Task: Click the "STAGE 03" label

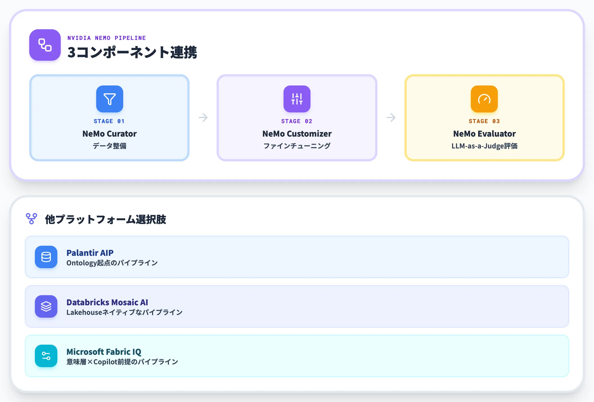Action: coord(484,121)
